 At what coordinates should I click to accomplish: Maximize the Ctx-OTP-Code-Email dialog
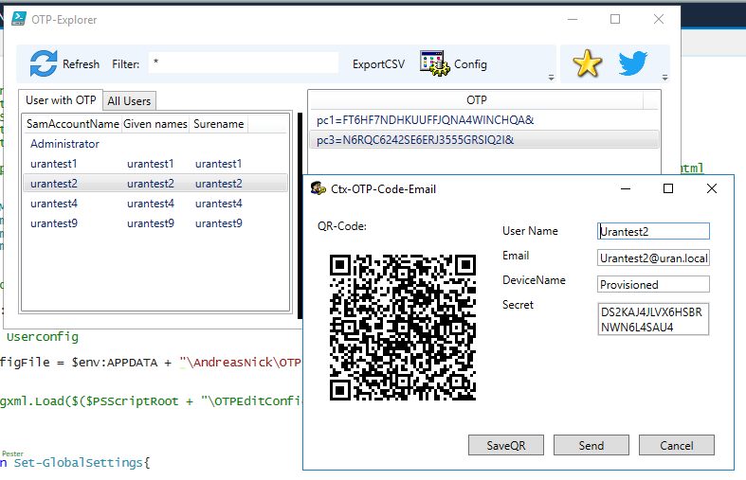pos(668,188)
